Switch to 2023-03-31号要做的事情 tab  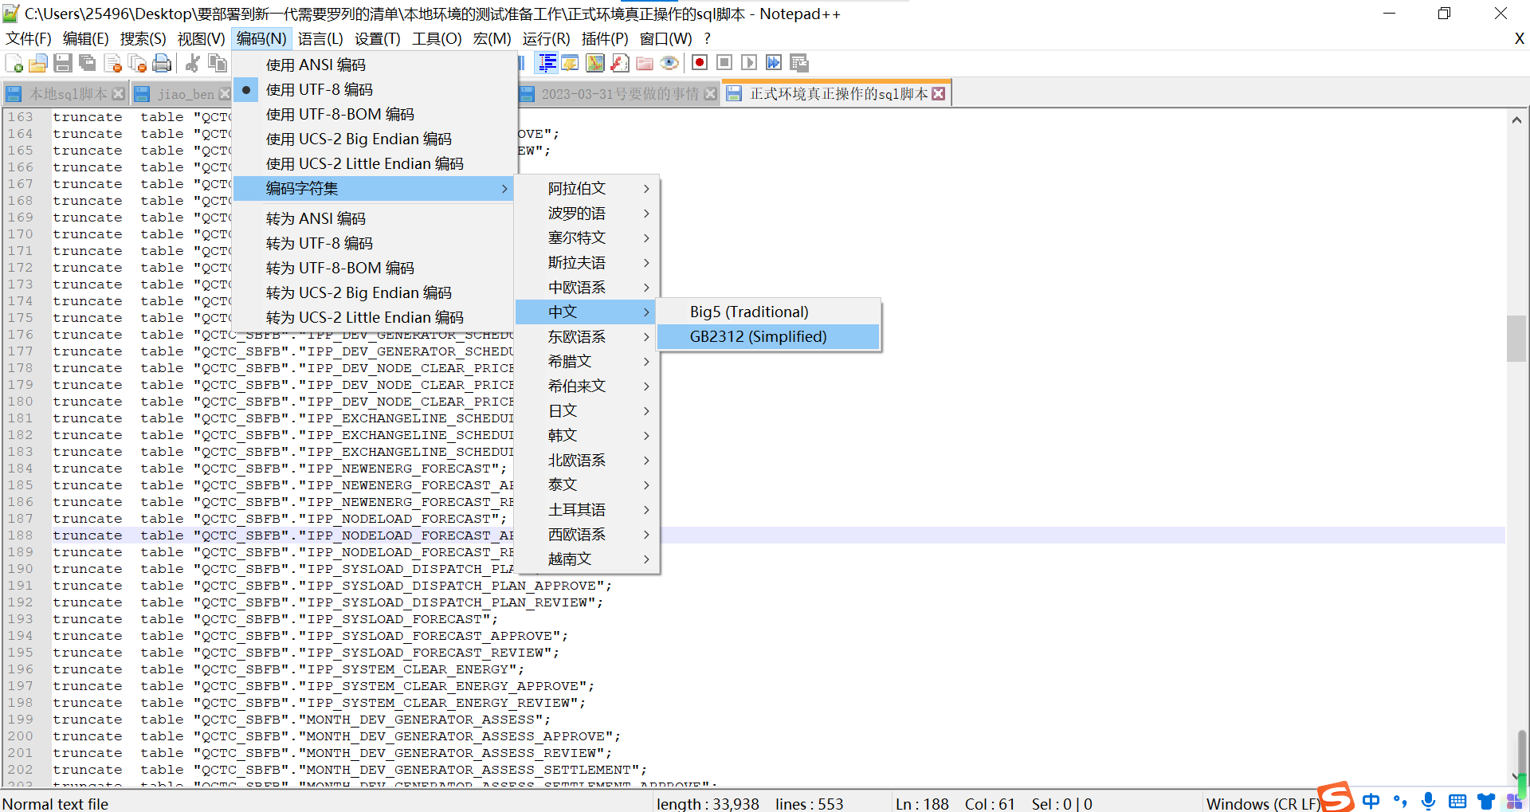618,94
